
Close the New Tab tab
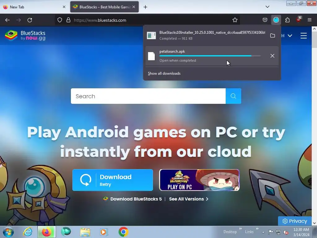(x=64, y=7)
